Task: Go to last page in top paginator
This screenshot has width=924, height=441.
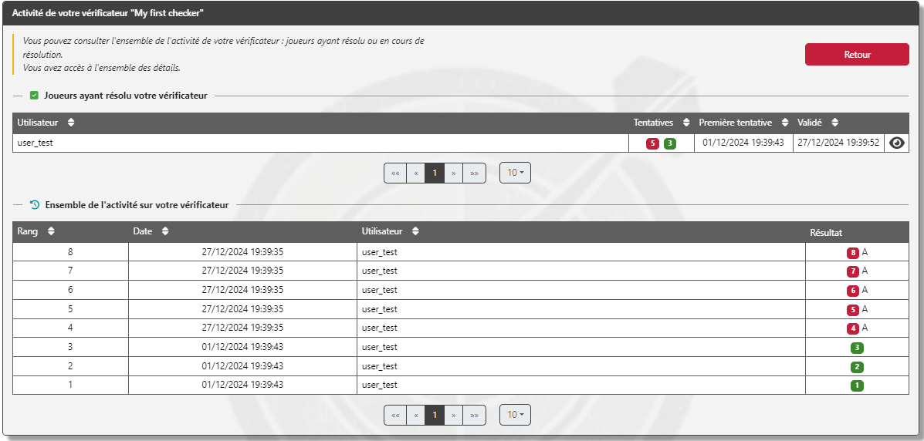Action: 475,173
